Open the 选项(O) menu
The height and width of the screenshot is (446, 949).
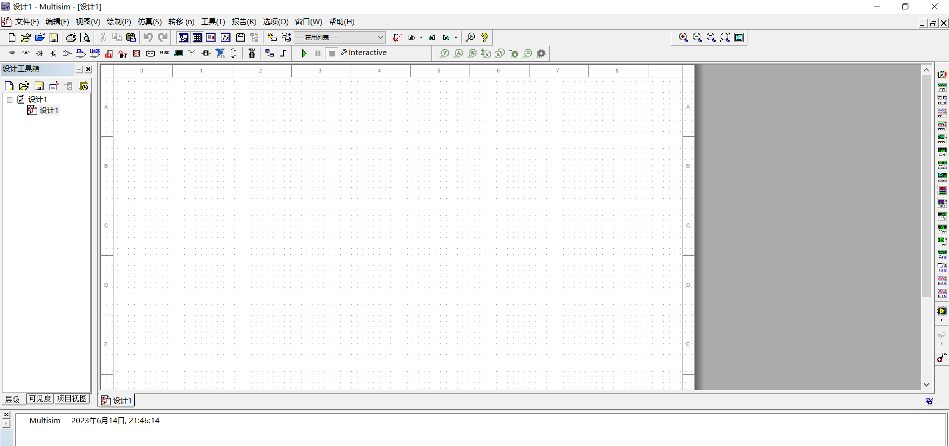pos(275,22)
